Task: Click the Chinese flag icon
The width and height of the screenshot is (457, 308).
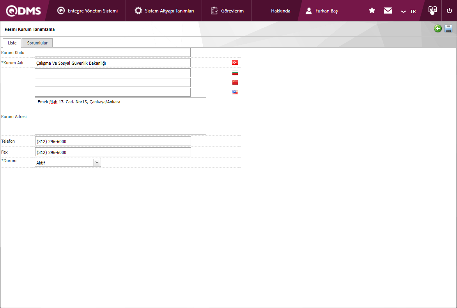Action: pyautogui.click(x=235, y=82)
